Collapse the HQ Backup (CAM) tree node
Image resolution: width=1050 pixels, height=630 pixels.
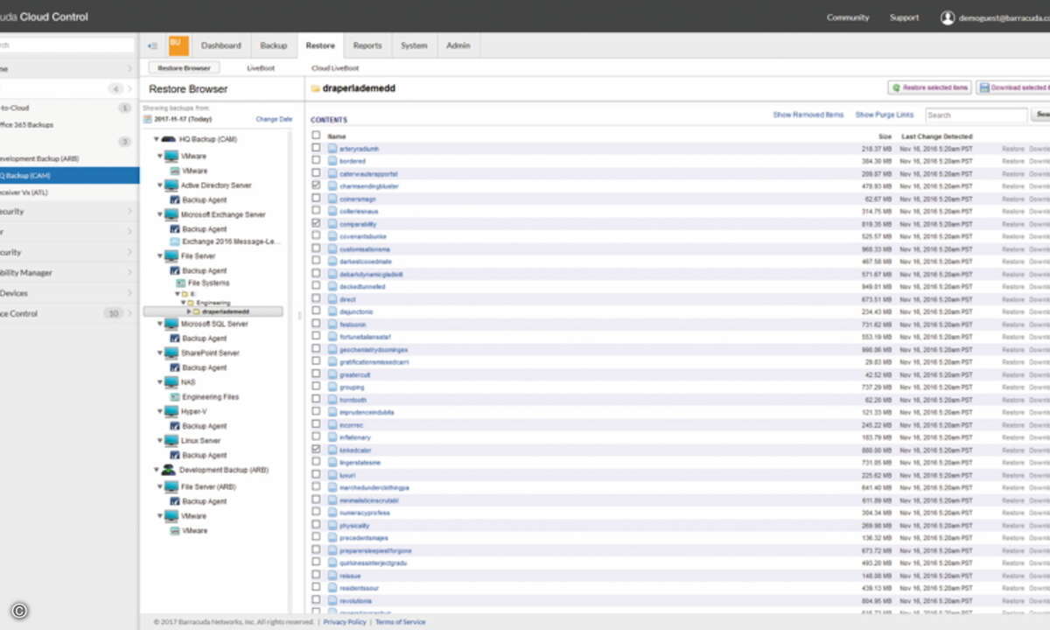157,139
